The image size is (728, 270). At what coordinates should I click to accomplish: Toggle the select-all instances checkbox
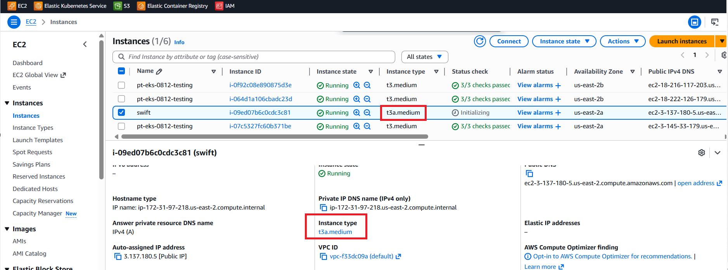tap(121, 71)
